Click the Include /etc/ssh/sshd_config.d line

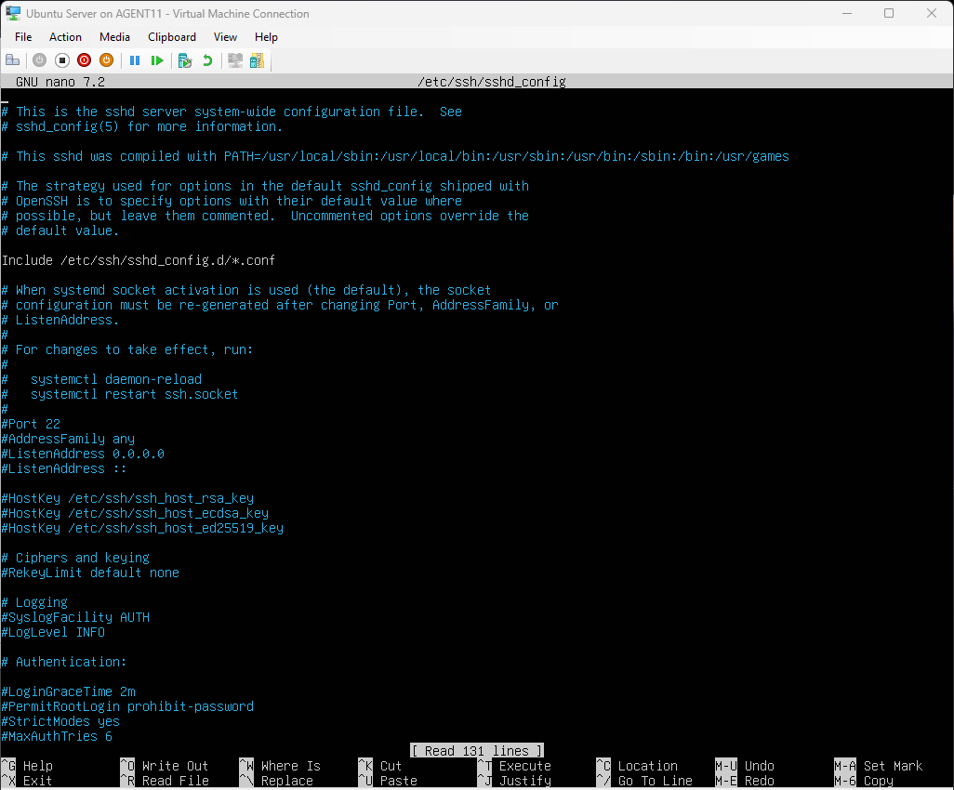click(139, 260)
